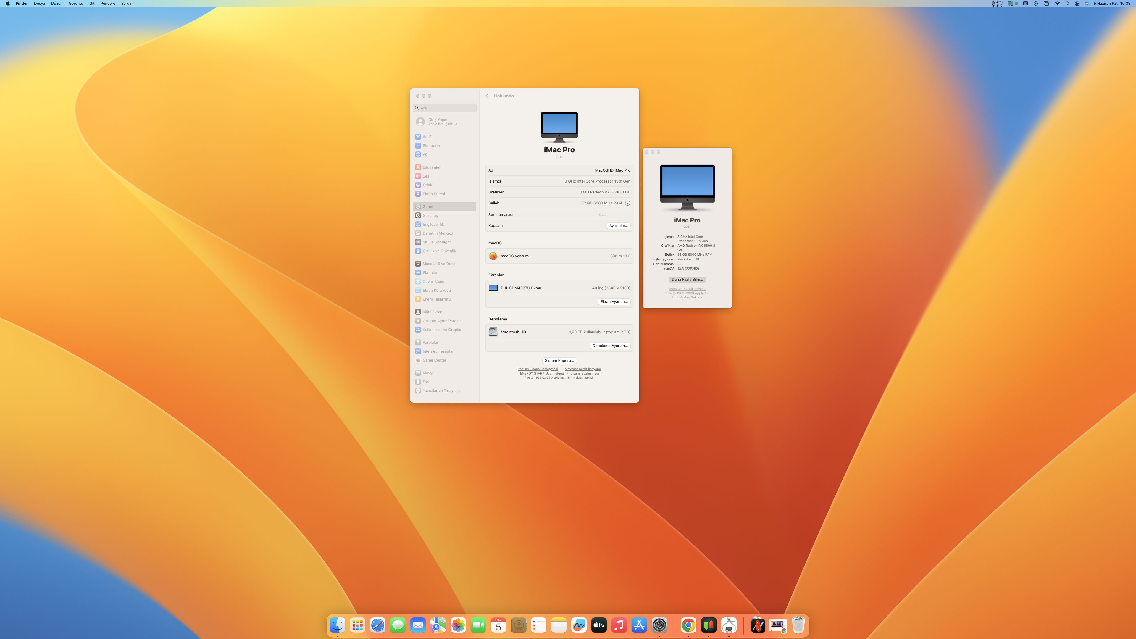This screenshot has height=639, width=1136.
Task: Click the Wi-Fi status menu bar icon
Action: [1057, 4]
